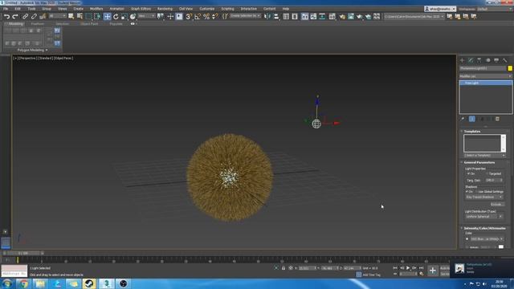Click the Use Pivot Point Center icon
514x289 pixels.
161,16
